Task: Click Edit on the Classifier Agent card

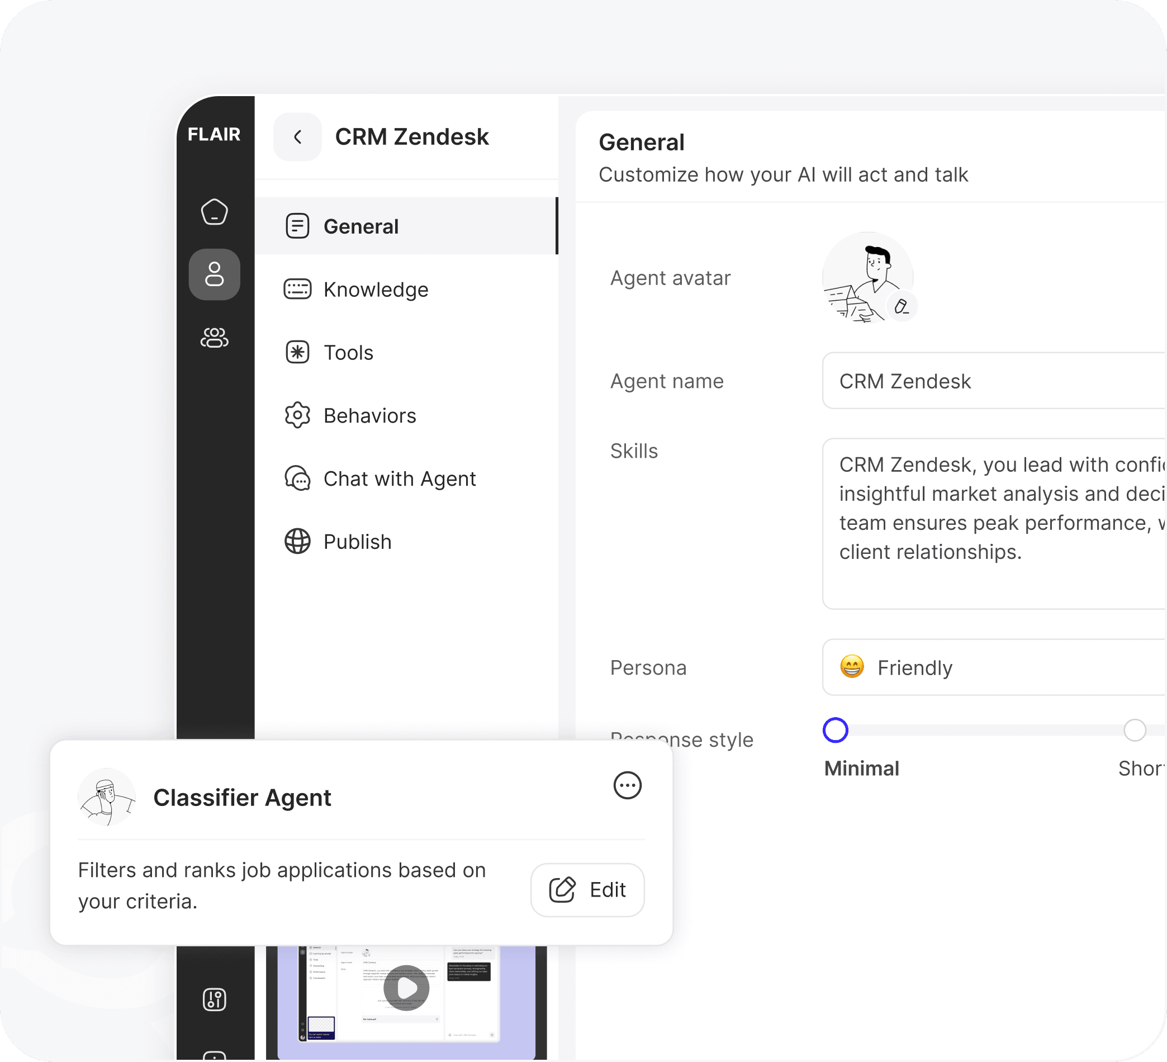Action: click(x=587, y=889)
